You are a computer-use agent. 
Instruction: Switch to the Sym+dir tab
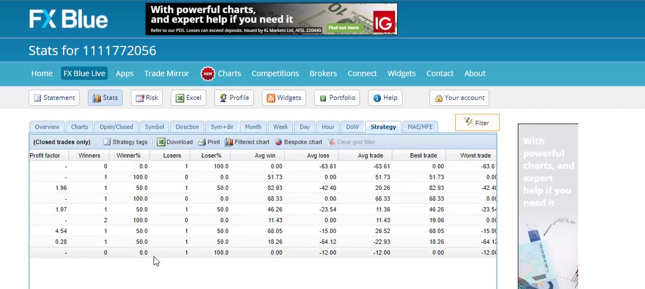pos(222,127)
